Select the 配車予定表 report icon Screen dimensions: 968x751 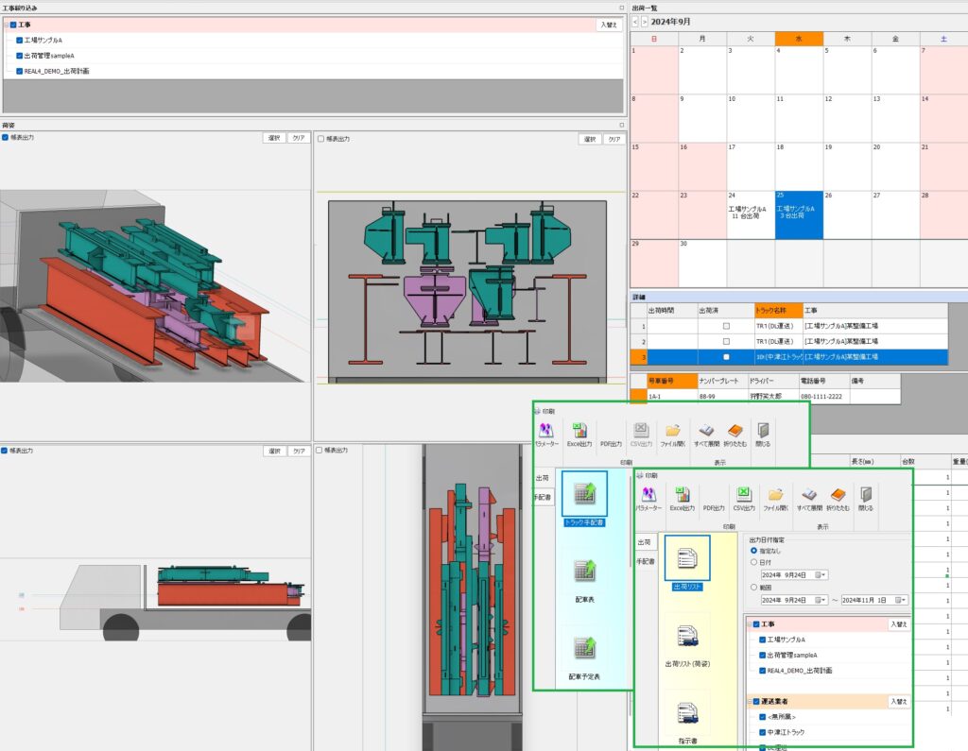(x=584, y=652)
